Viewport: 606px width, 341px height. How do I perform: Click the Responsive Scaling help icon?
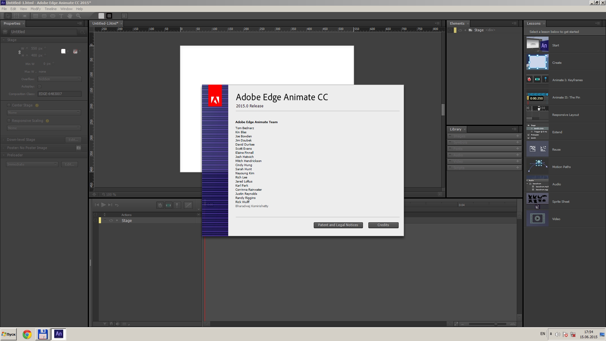point(47,121)
